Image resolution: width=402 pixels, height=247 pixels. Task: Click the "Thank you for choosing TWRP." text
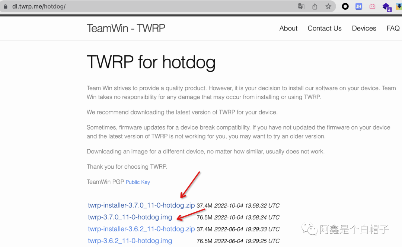tap(127, 167)
